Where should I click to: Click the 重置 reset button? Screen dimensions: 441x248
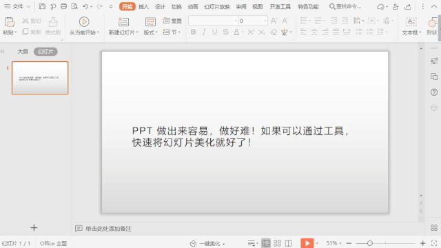[x=172, y=21]
